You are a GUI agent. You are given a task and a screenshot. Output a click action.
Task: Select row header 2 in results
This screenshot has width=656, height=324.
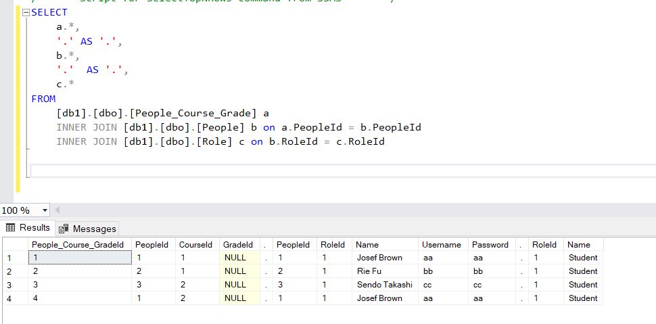16,271
